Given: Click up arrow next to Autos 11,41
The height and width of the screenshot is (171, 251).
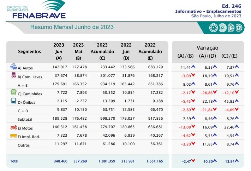Looking at the screenshot, I should [x=193, y=66].
